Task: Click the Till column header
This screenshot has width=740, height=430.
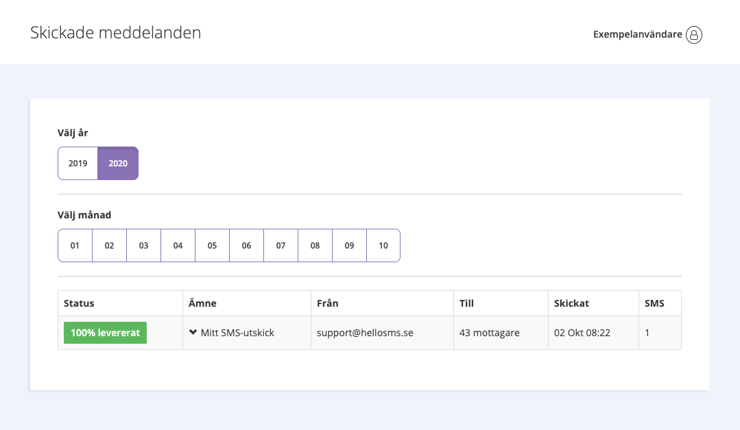Action: point(501,303)
